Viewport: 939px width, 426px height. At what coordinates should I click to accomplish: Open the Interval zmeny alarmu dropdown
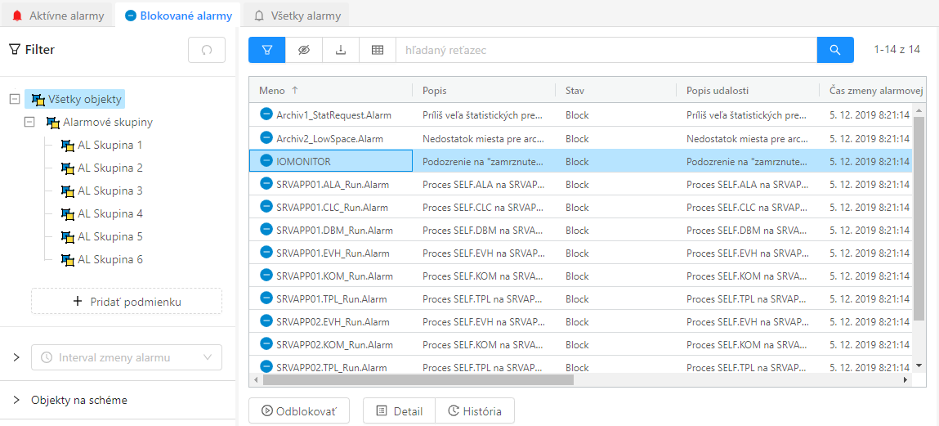[x=127, y=357]
